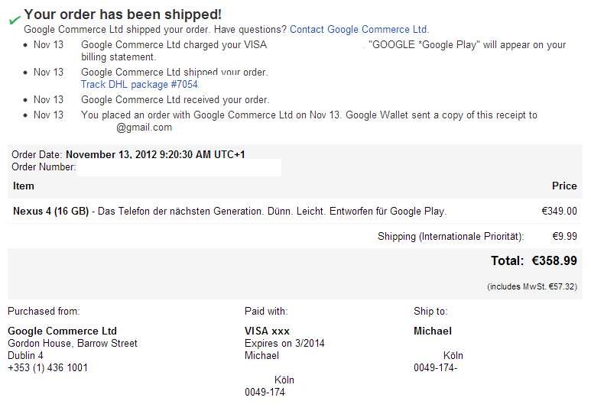Click the Item column header
Screen dimensions: 591x417
(24, 186)
